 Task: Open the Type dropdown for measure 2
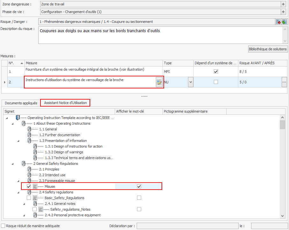pos(191,82)
